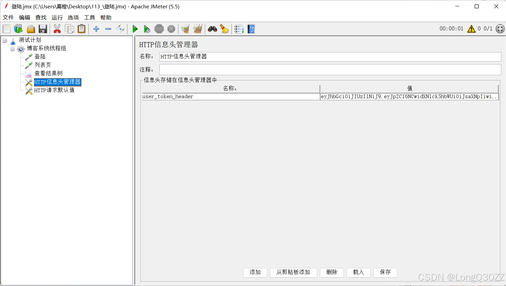This screenshot has height=286, width=506.
Task: Open the 文件 menu
Action: click(x=8, y=17)
